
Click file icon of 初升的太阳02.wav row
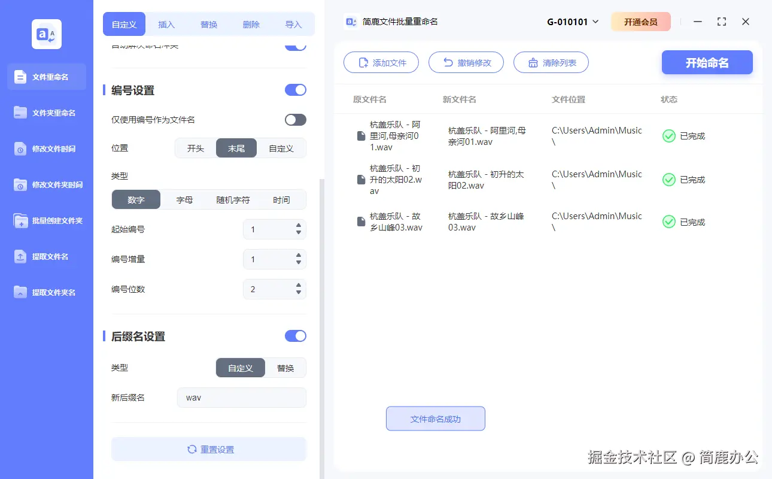tap(361, 180)
